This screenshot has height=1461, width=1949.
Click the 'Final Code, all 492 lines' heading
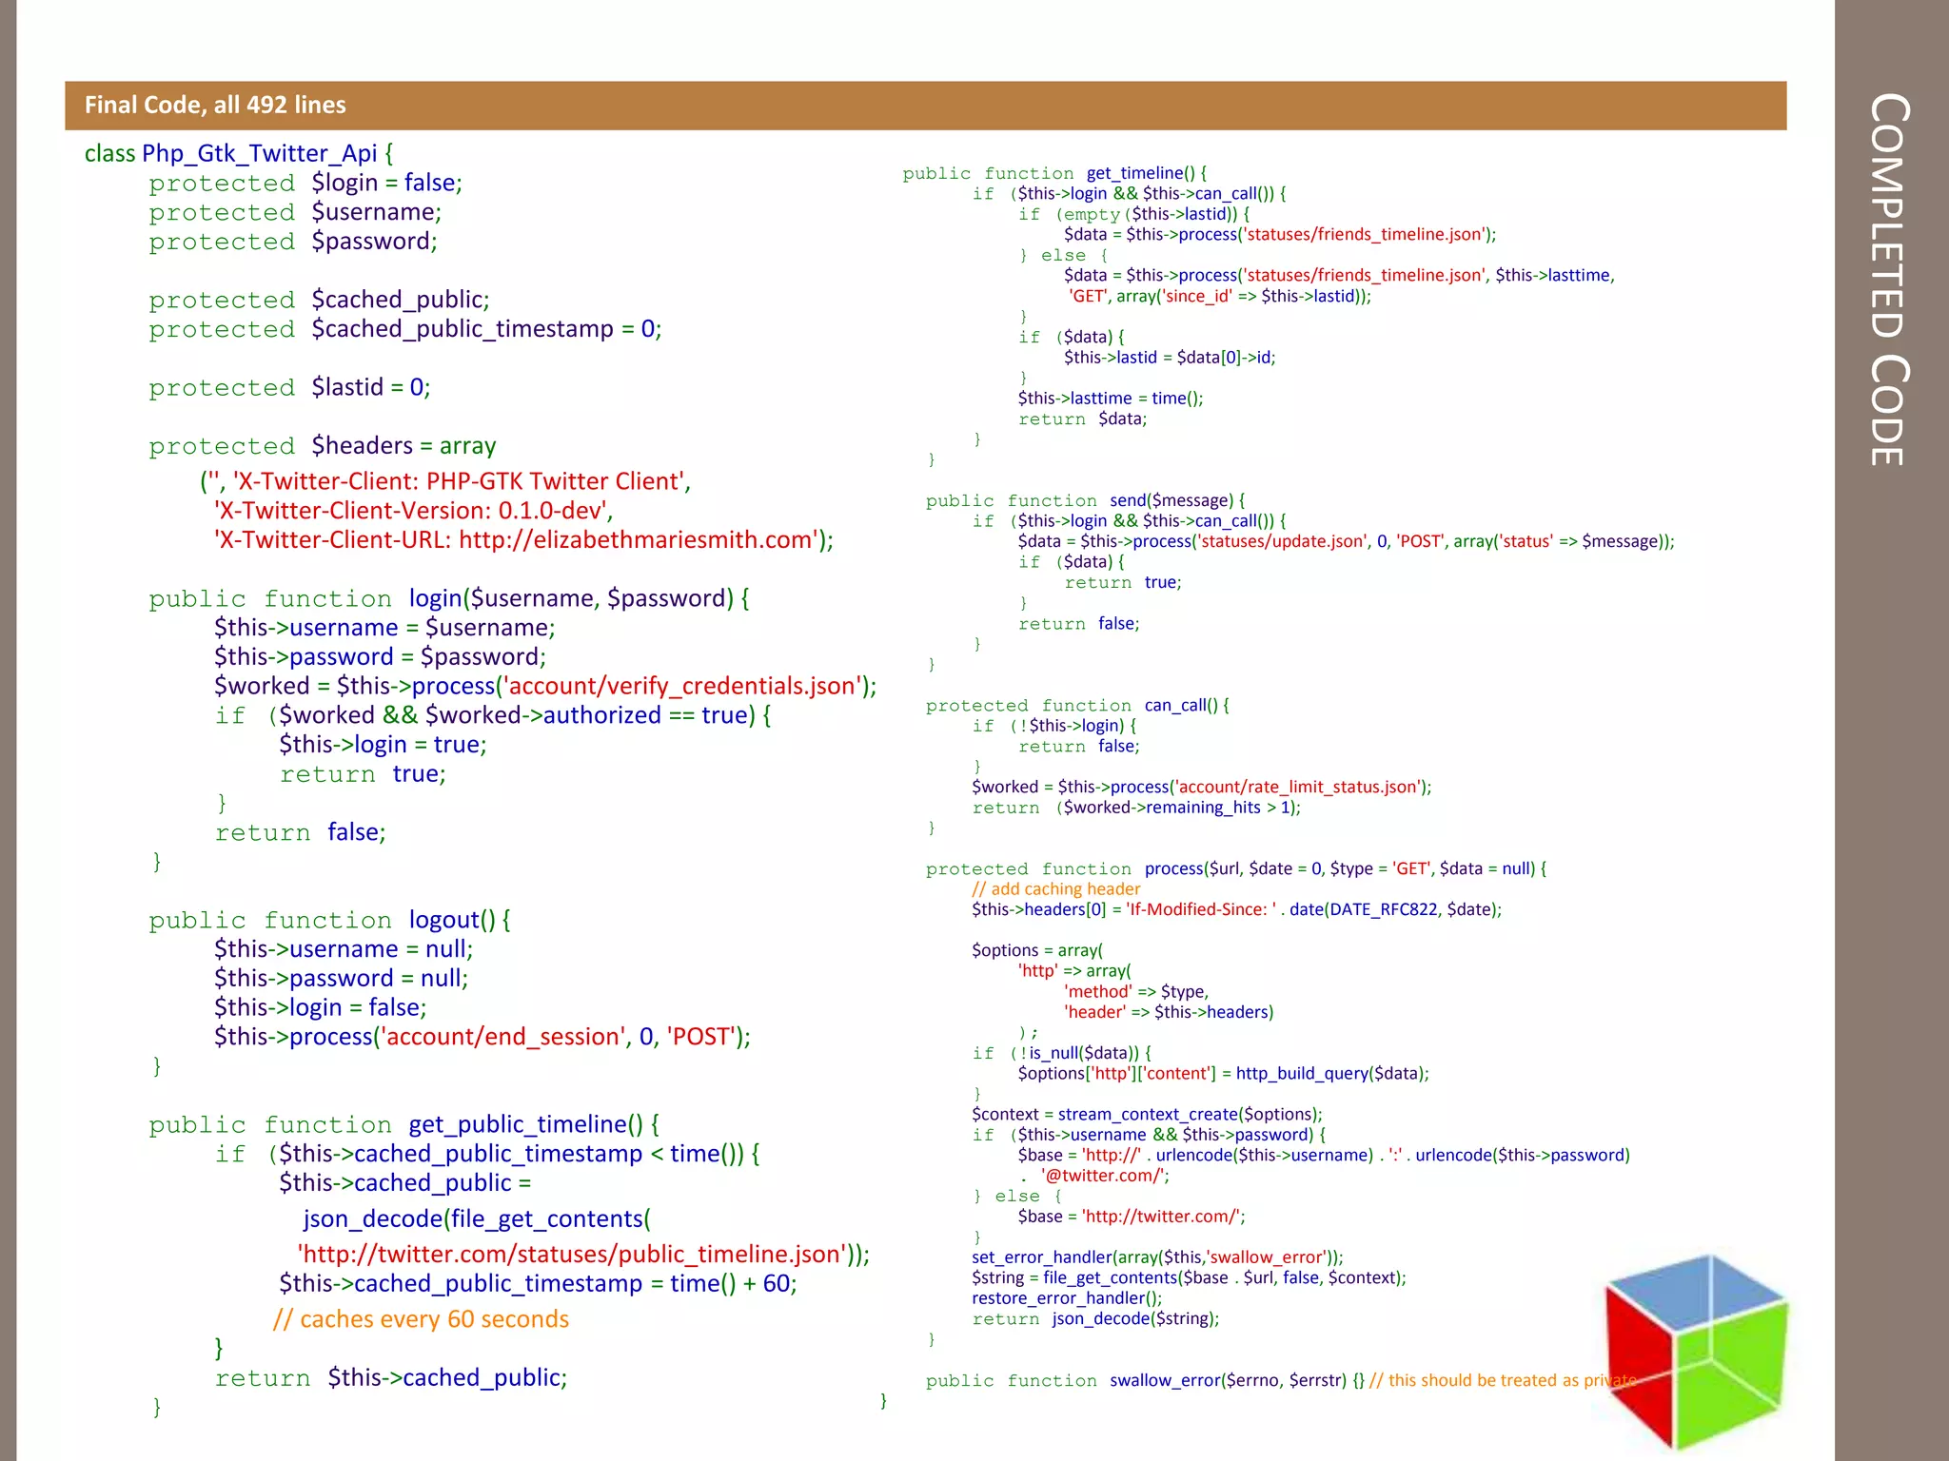215,105
